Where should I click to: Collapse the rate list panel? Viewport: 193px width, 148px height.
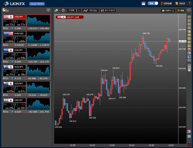tap(48, 10)
